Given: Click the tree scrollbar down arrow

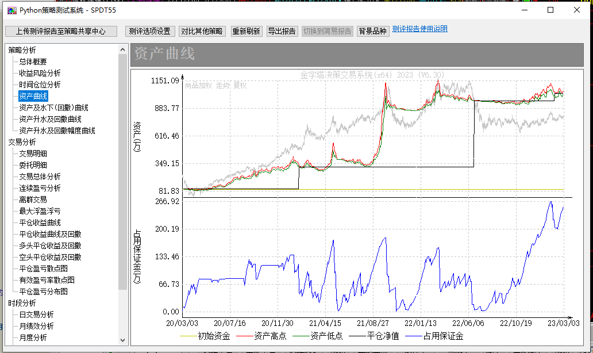Looking at the screenshot, I should tap(123, 340).
